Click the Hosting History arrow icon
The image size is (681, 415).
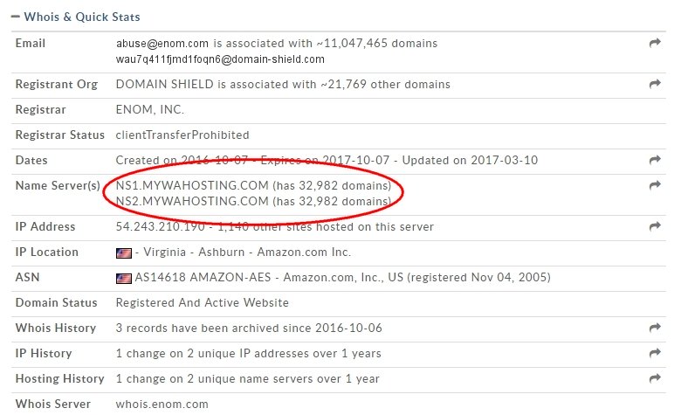point(655,378)
